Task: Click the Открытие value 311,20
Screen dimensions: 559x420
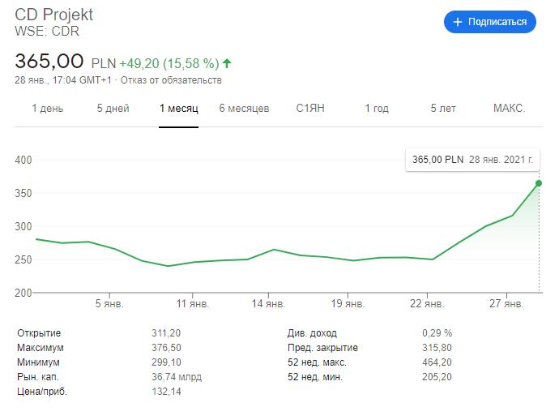Action: 166,333
